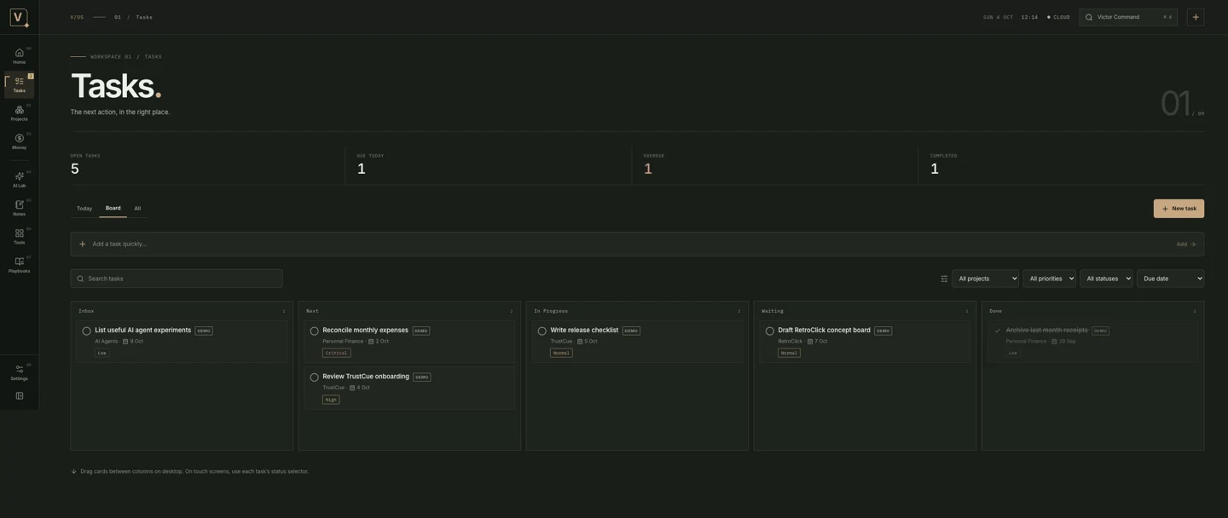Click the Done column header
1228x518 pixels.
point(995,311)
